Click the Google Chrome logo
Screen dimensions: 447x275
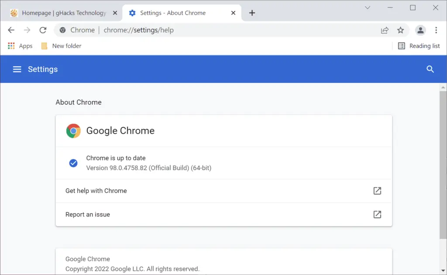(73, 131)
